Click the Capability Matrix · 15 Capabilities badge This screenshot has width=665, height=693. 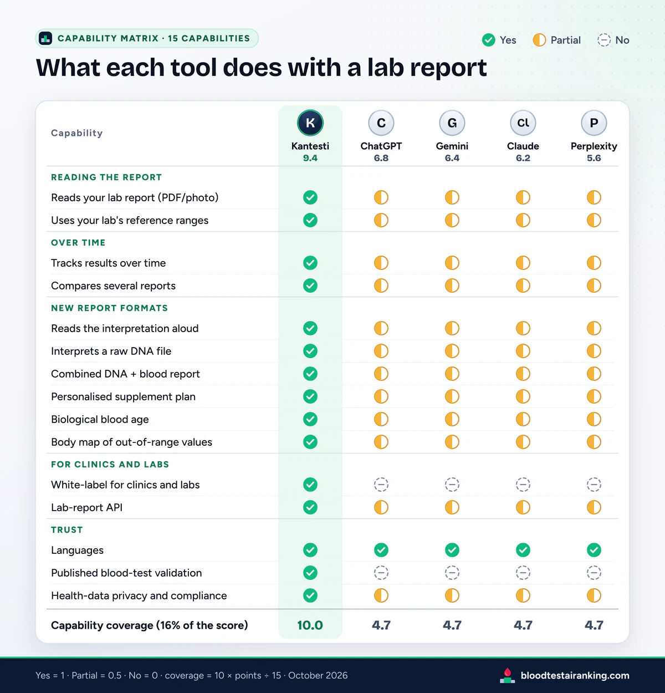(147, 38)
